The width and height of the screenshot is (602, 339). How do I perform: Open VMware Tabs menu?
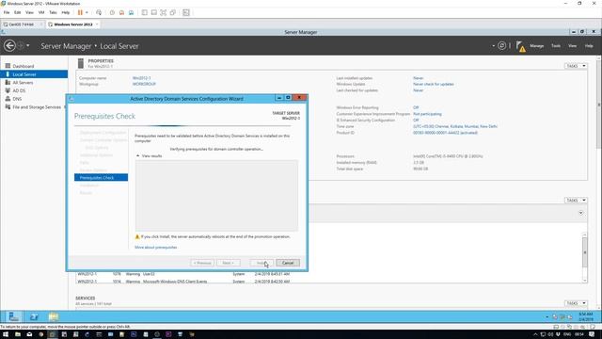pos(53,12)
